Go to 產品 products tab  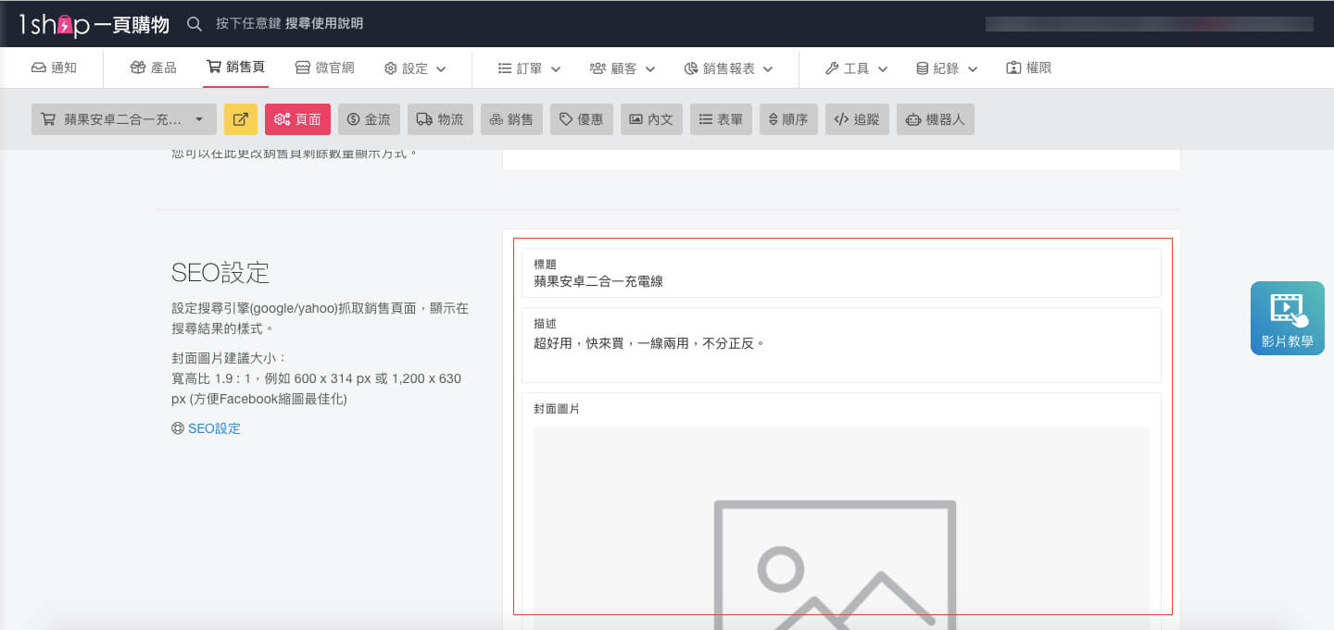point(154,68)
